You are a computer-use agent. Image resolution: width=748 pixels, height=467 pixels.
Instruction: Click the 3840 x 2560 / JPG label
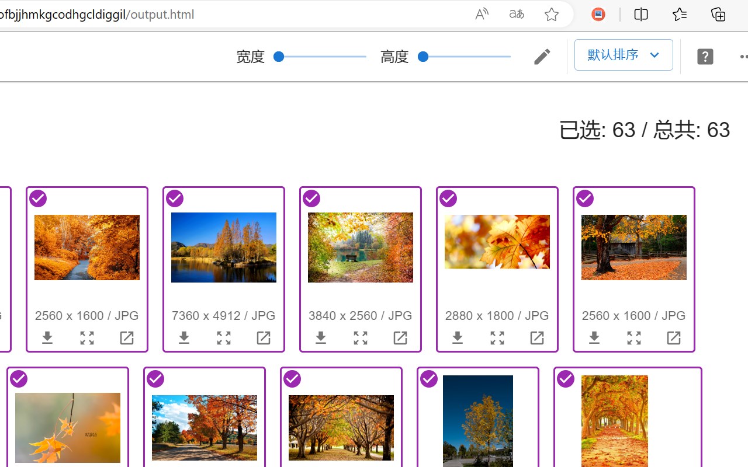click(361, 316)
